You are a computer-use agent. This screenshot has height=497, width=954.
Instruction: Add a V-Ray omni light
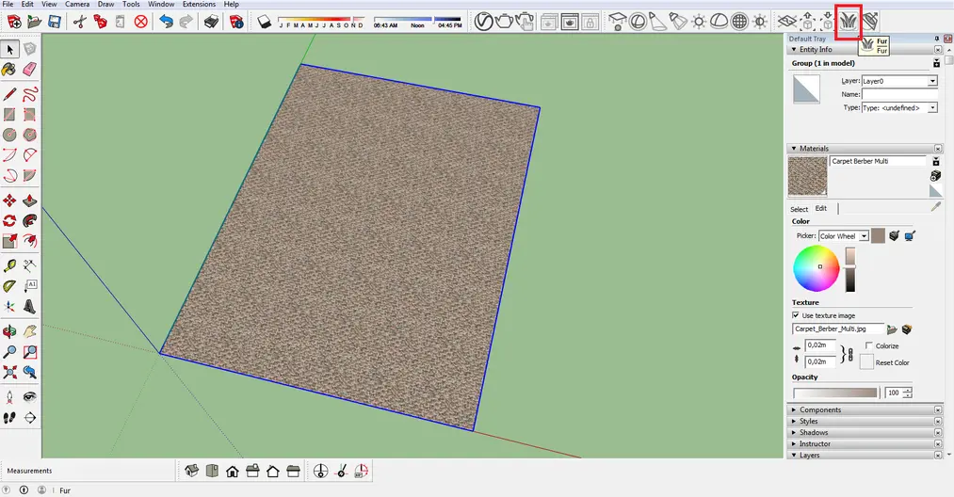tap(699, 22)
